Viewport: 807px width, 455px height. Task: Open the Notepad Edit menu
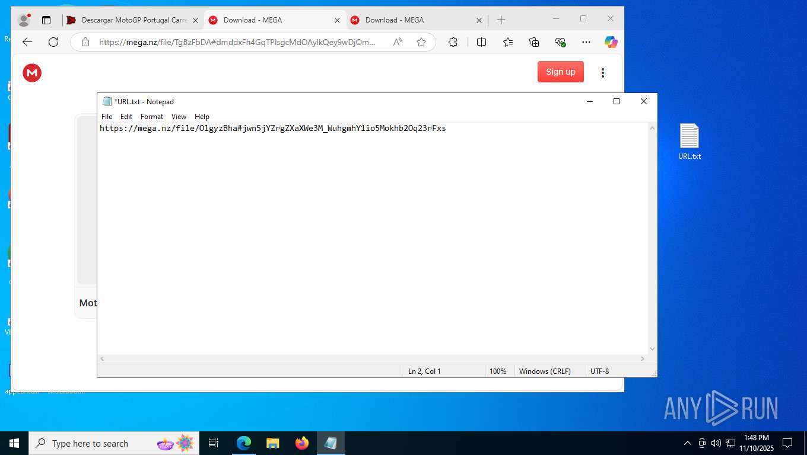pos(126,117)
